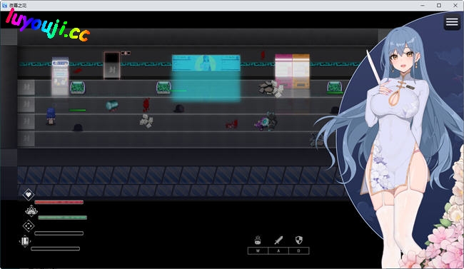The image size is (464, 269).
Task: Click the scattered papers on third lane
Action: click(x=146, y=121)
